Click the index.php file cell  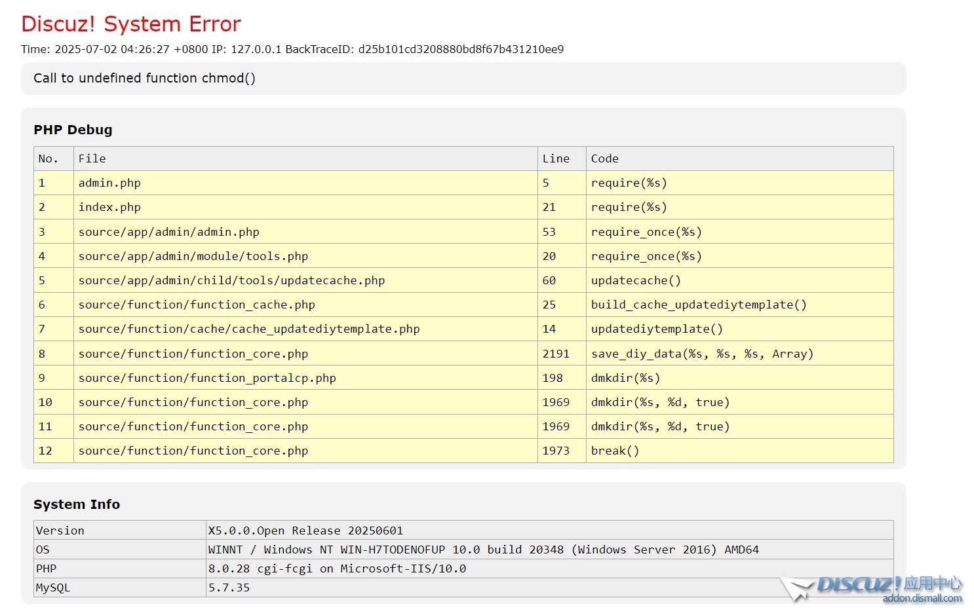click(305, 207)
